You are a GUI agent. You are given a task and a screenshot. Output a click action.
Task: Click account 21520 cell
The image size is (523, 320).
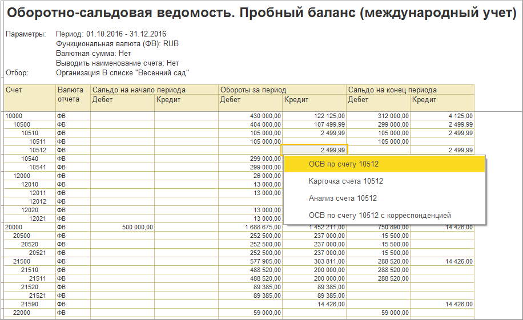point(30,287)
